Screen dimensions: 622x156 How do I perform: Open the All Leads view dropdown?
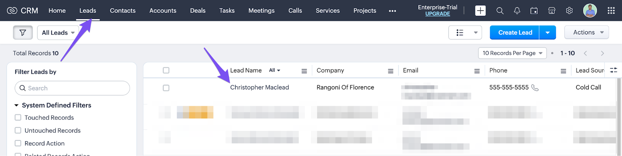click(58, 33)
